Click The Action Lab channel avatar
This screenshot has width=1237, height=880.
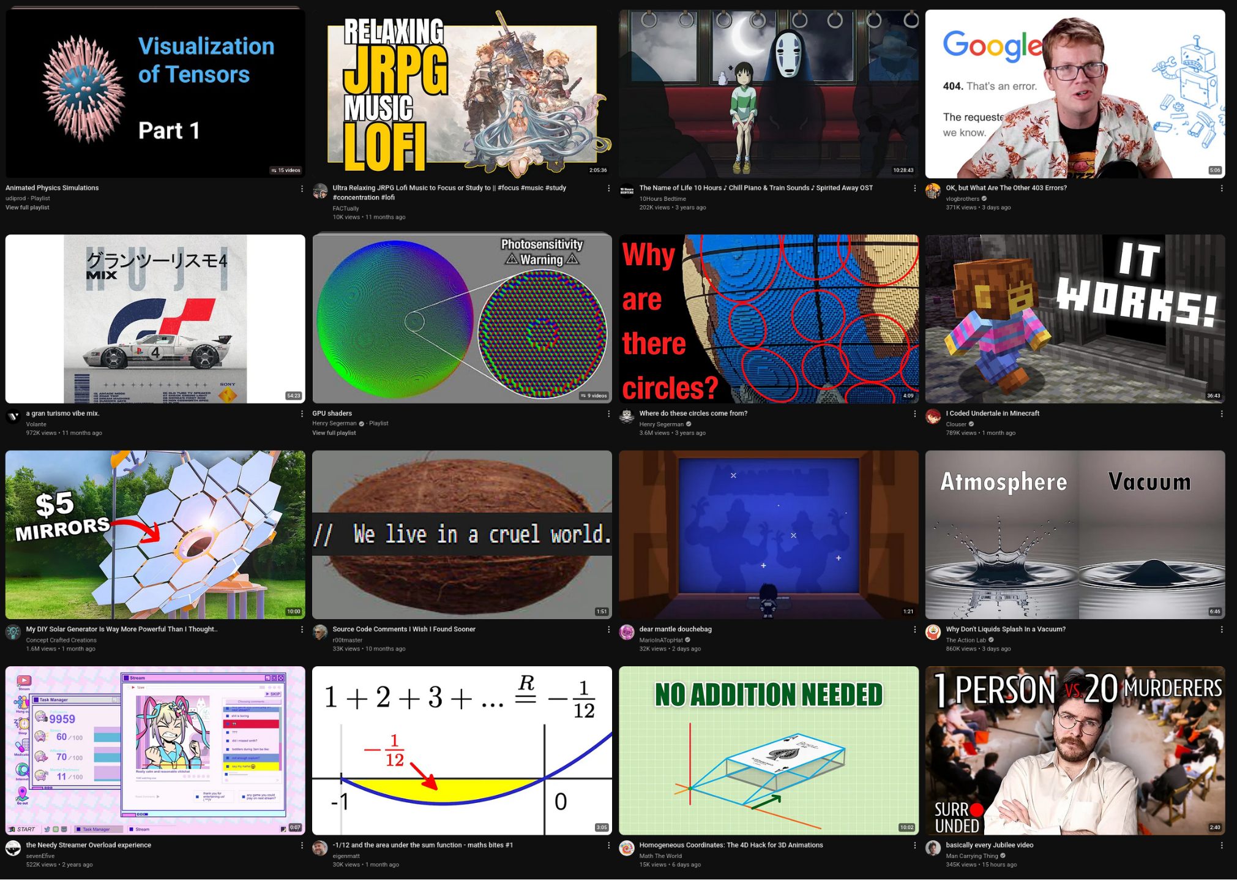coord(933,633)
